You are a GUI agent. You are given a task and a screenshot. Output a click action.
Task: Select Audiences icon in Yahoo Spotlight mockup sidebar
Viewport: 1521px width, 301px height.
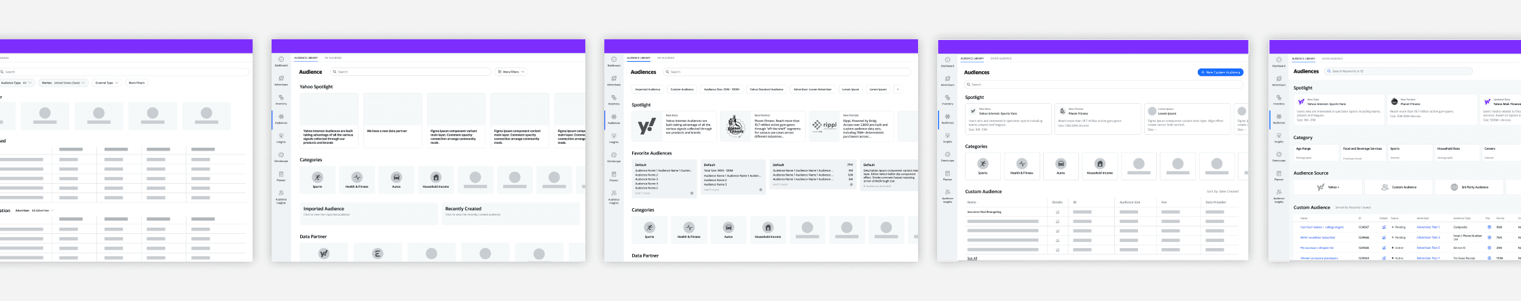click(x=281, y=117)
